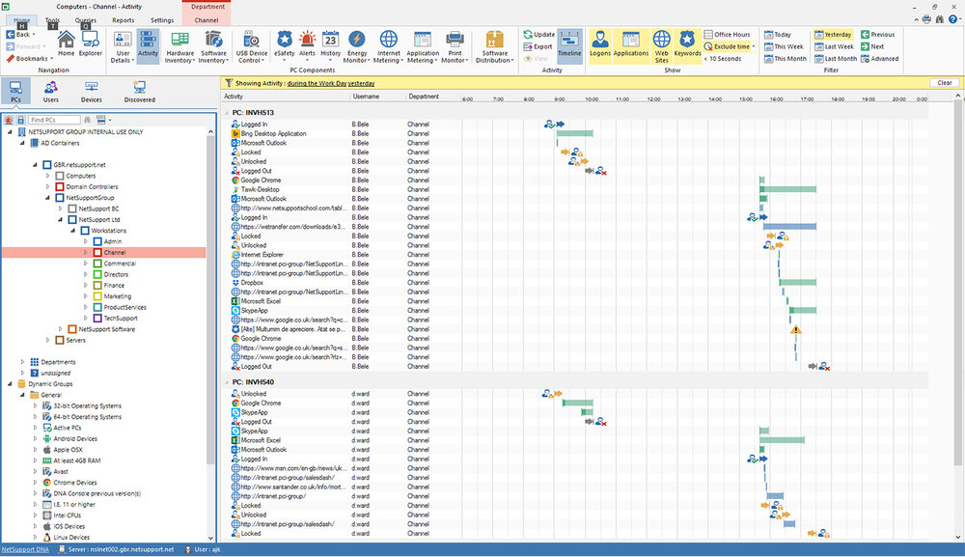Image resolution: width=965 pixels, height=557 pixels.
Task: Toggle Office Hours filter
Action: [727, 35]
